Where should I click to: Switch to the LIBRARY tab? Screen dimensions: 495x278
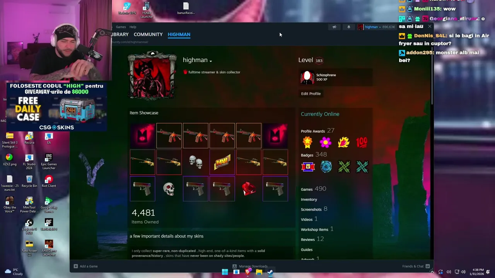120,34
